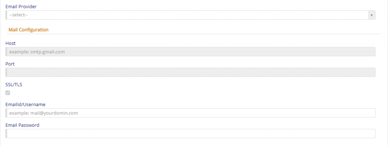Viewport: 388px width, 146px height.
Task: Click the smtp.gmail.com example placeholder text
Action: [37, 52]
